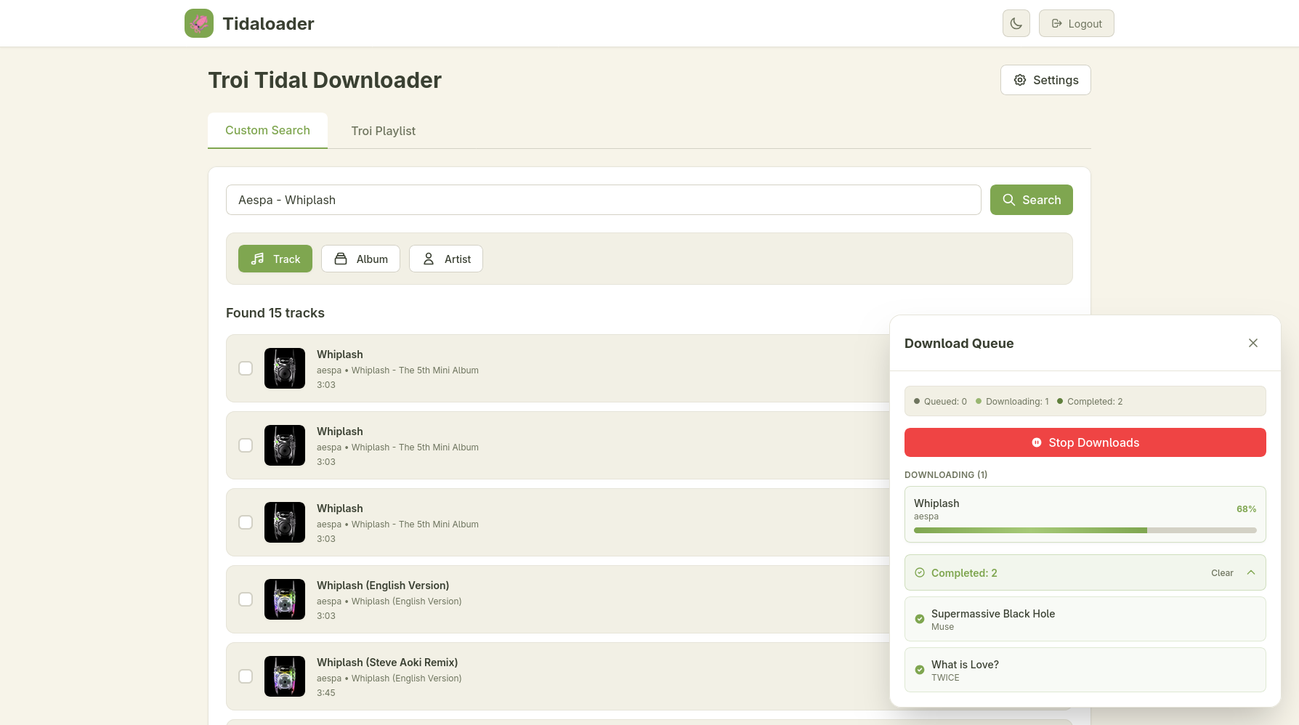
Task: Click the "Whiplash (Steve Aoki Remix)" track title
Action: pos(387,663)
